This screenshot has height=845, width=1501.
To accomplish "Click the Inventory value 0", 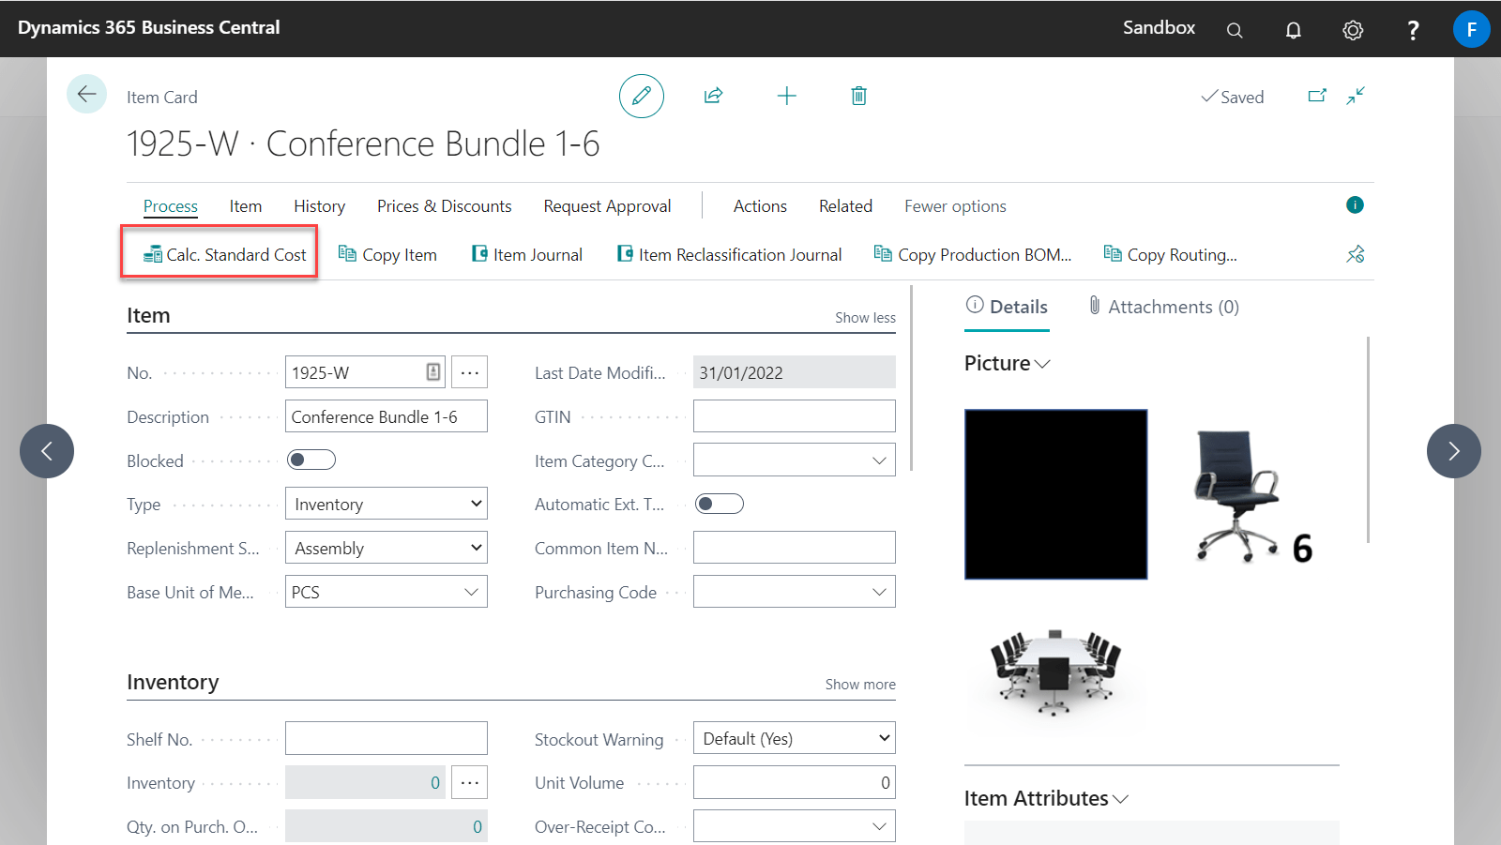I will pyautogui.click(x=435, y=783).
